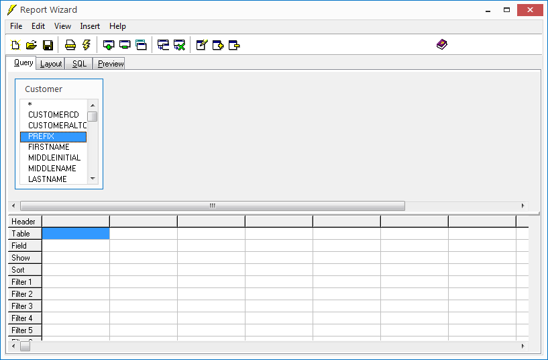This screenshot has height=360, width=548.
Task: Click the Show row label
Action: click(25, 258)
